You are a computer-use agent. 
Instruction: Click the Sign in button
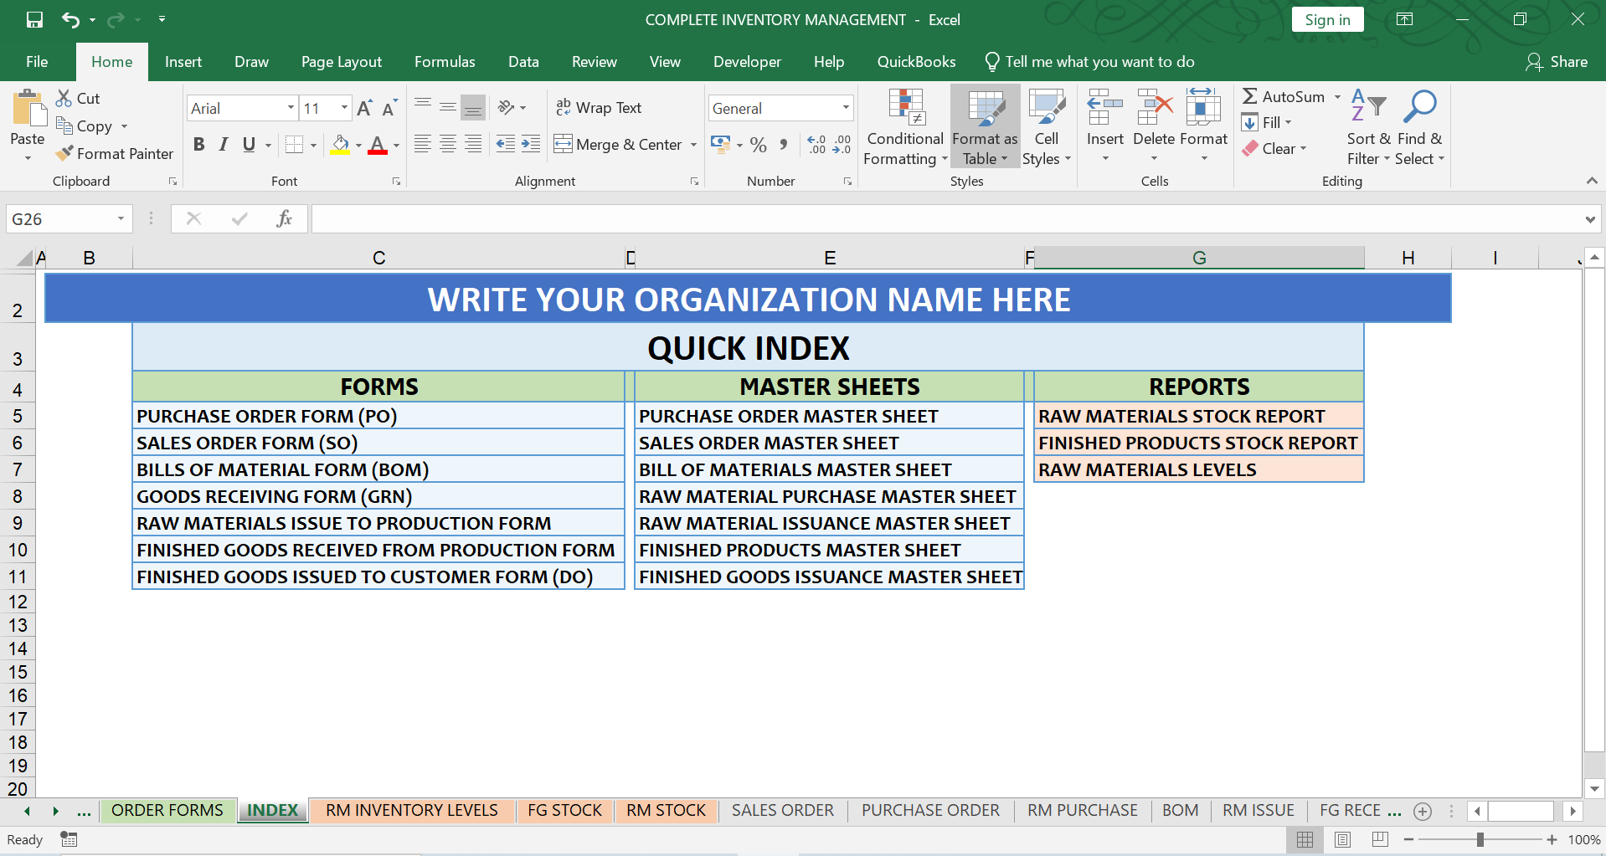pos(1327,19)
